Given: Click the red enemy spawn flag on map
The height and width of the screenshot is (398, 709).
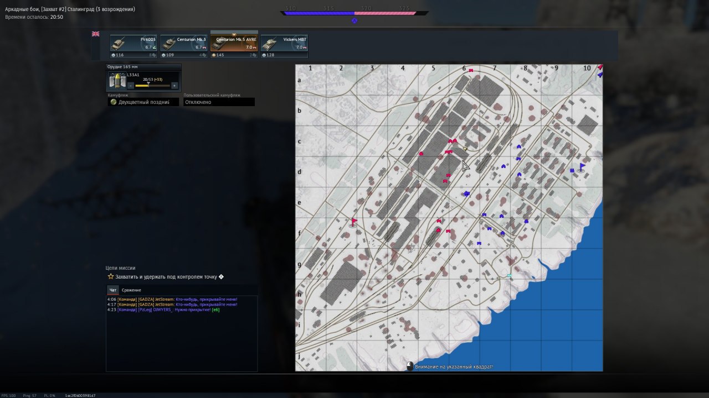Looking at the screenshot, I should 354,223.
